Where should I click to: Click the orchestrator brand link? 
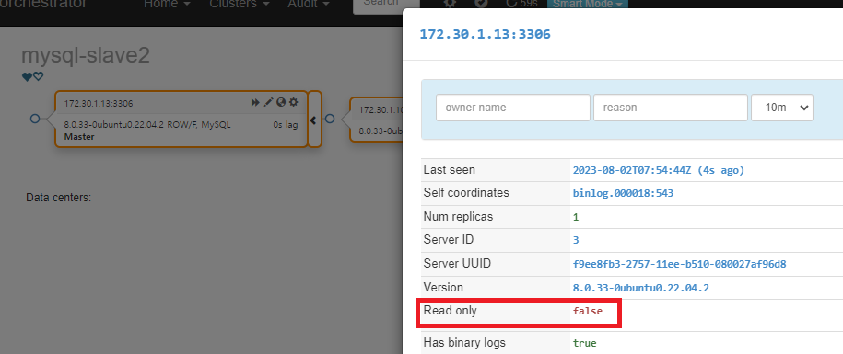coord(43,4)
